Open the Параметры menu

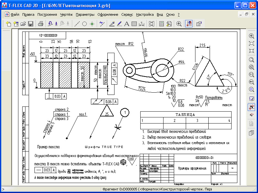[85, 14]
